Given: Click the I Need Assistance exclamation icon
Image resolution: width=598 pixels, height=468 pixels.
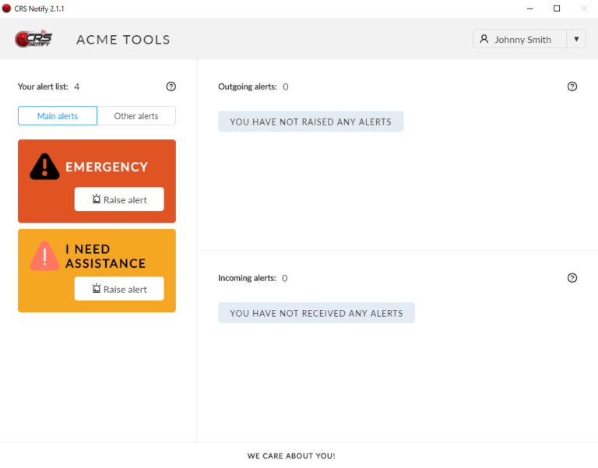Looking at the screenshot, I should 44,256.
